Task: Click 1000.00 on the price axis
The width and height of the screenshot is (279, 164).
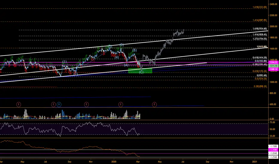Action: point(274,82)
